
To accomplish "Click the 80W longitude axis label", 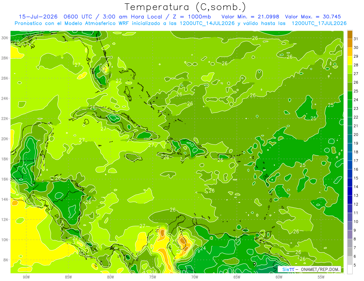I will click(x=110, y=277).
